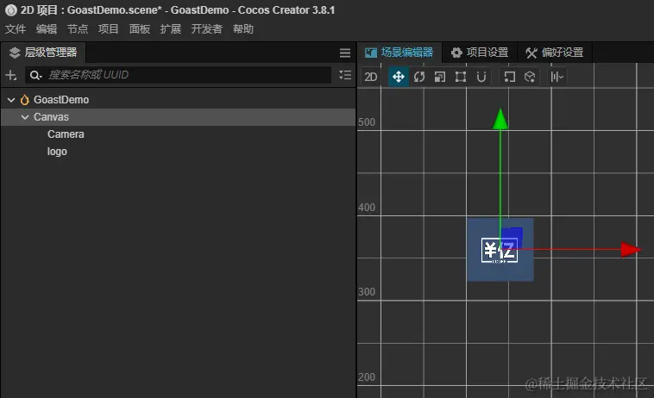The width and height of the screenshot is (654, 398).
Task: Focus the search name or UUID field
Action: [179, 75]
